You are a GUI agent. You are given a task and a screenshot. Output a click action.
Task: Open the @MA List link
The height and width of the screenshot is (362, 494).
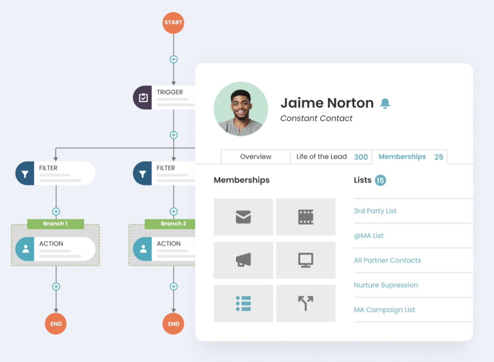point(368,236)
